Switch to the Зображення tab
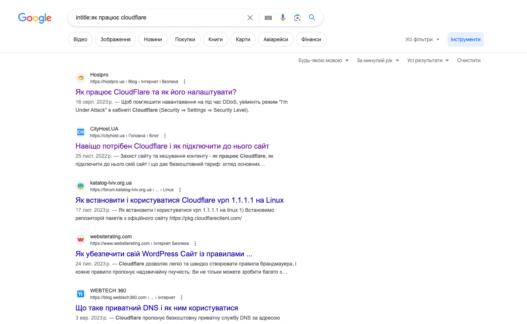Screen dimensions: 527x324 point(116,39)
